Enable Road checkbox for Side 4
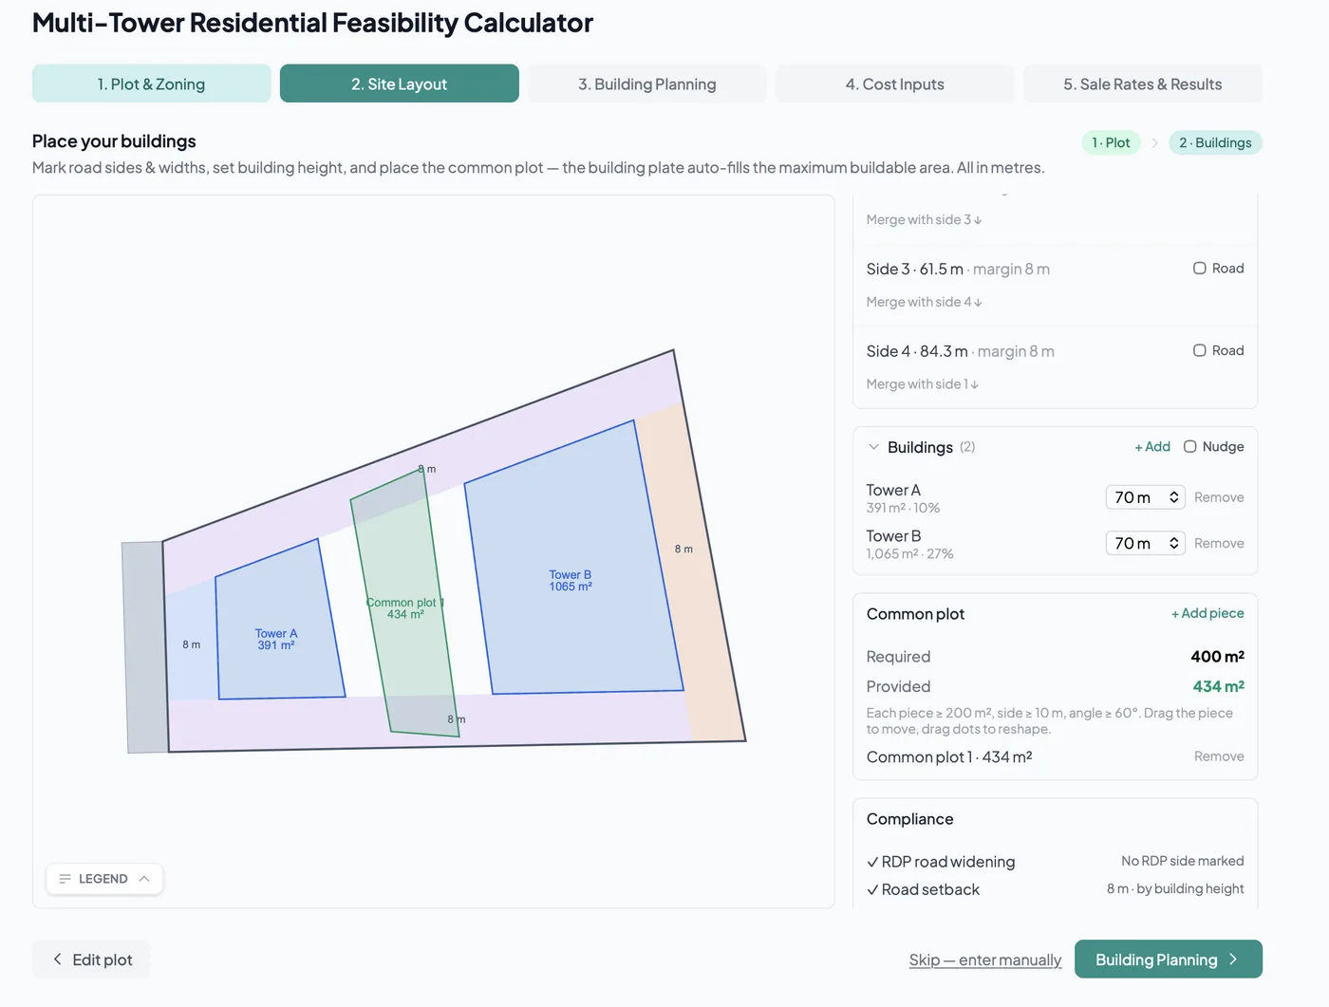1329x1007 pixels. (x=1200, y=350)
